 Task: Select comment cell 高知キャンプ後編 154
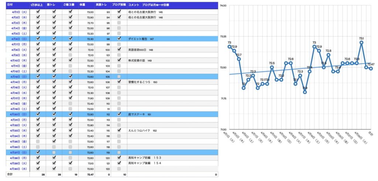coord(173,163)
